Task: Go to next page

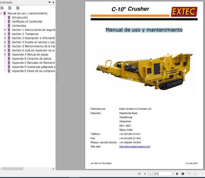Action: coord(177,174)
